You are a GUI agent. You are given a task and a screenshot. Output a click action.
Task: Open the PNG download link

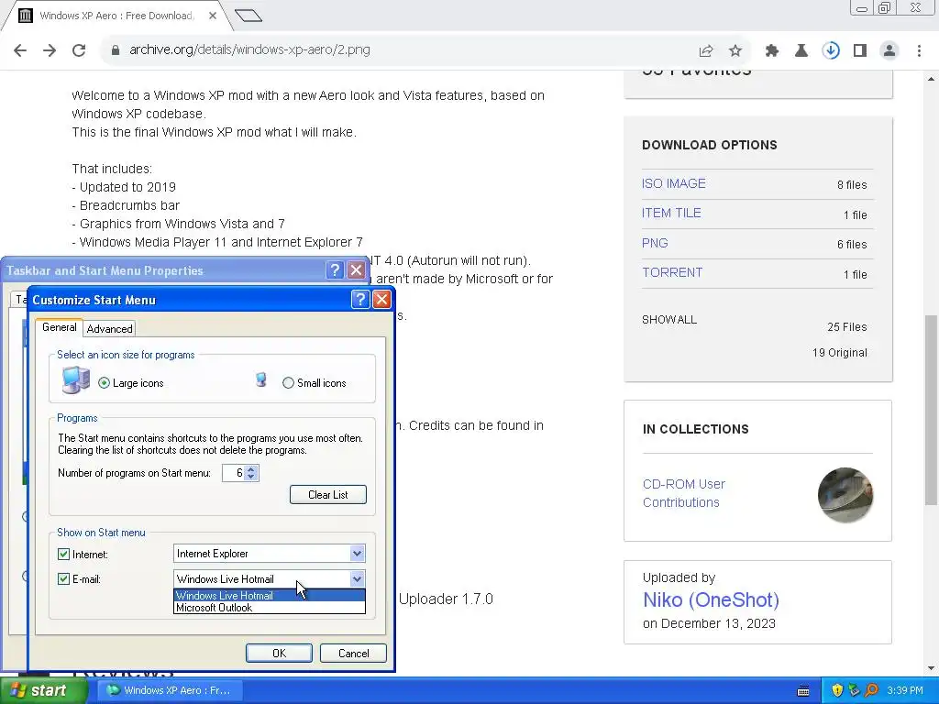(x=655, y=243)
